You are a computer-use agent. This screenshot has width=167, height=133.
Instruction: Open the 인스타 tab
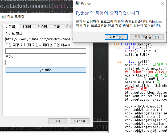pos(42,27)
